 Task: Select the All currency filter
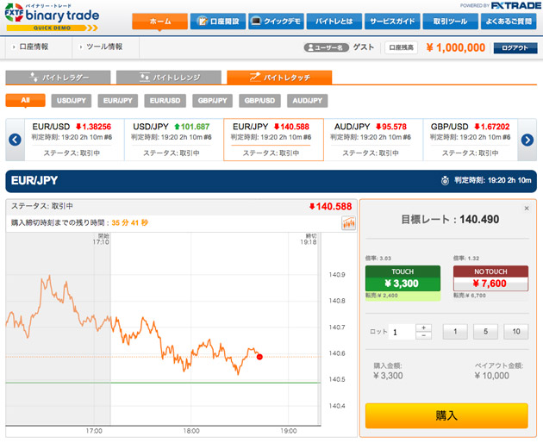[25, 101]
